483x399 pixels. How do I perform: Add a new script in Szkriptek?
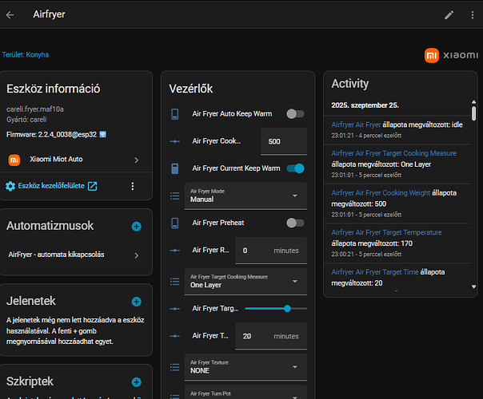(136, 382)
